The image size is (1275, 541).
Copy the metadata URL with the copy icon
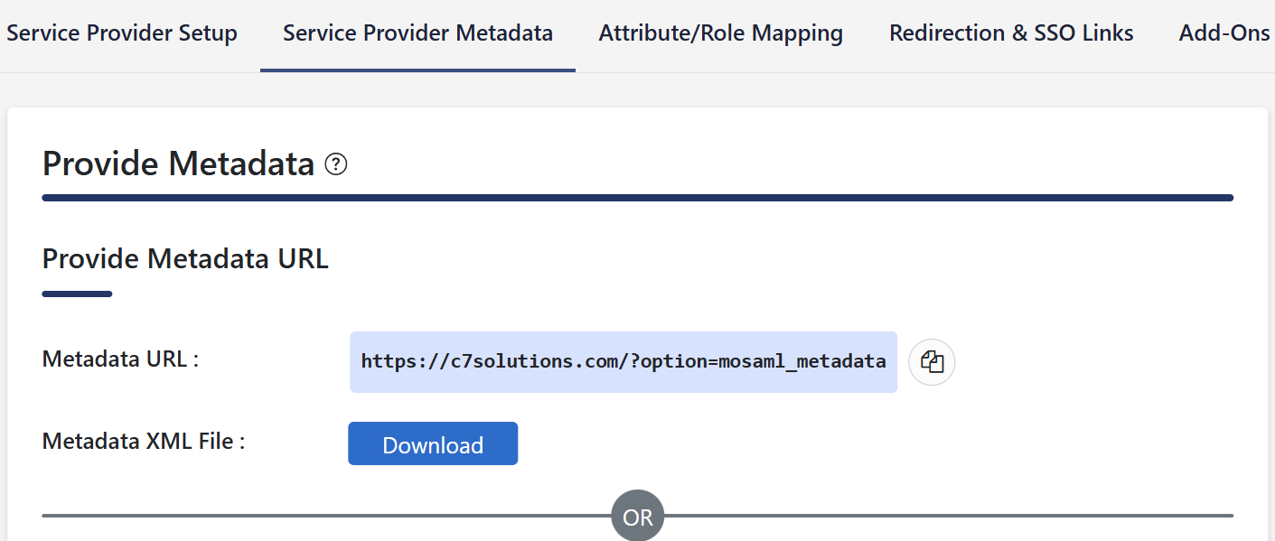point(932,362)
